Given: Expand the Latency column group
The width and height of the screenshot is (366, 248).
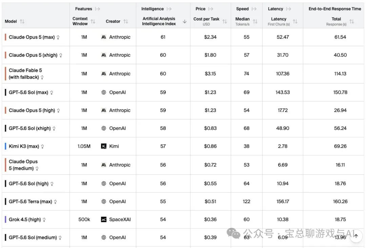Looking at the screenshot, I should coord(289,9).
